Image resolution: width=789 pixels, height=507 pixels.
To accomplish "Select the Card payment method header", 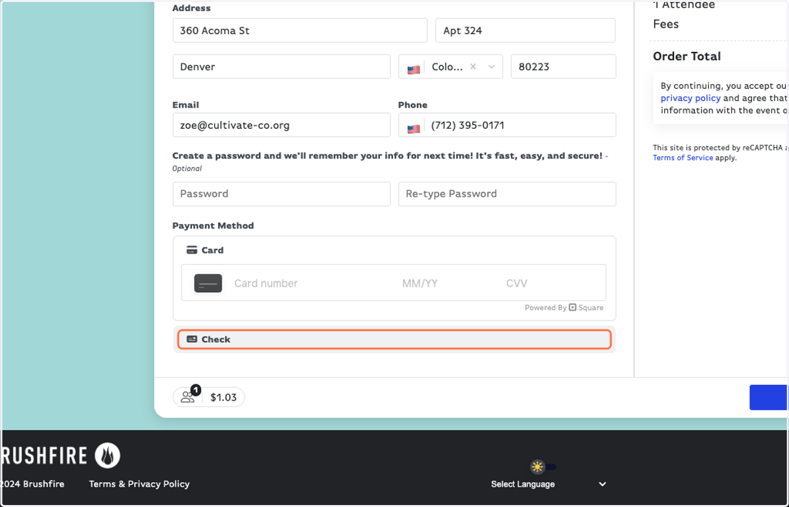I will [x=205, y=250].
